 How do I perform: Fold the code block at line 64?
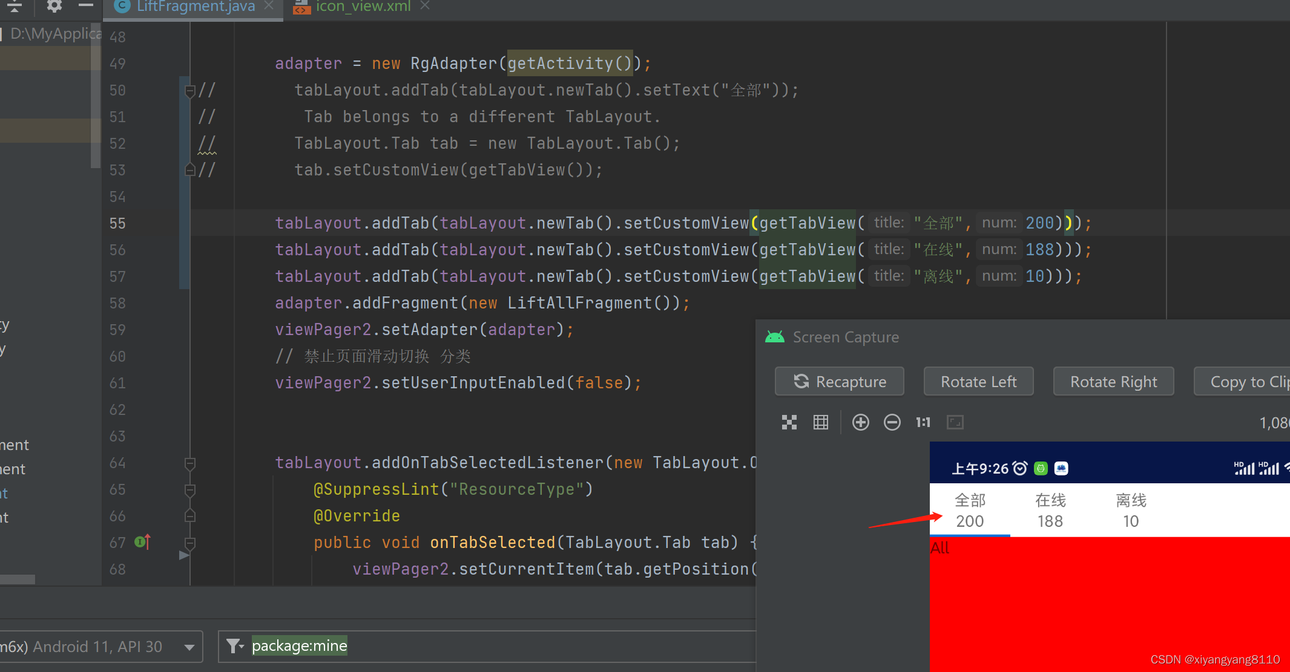coord(189,463)
